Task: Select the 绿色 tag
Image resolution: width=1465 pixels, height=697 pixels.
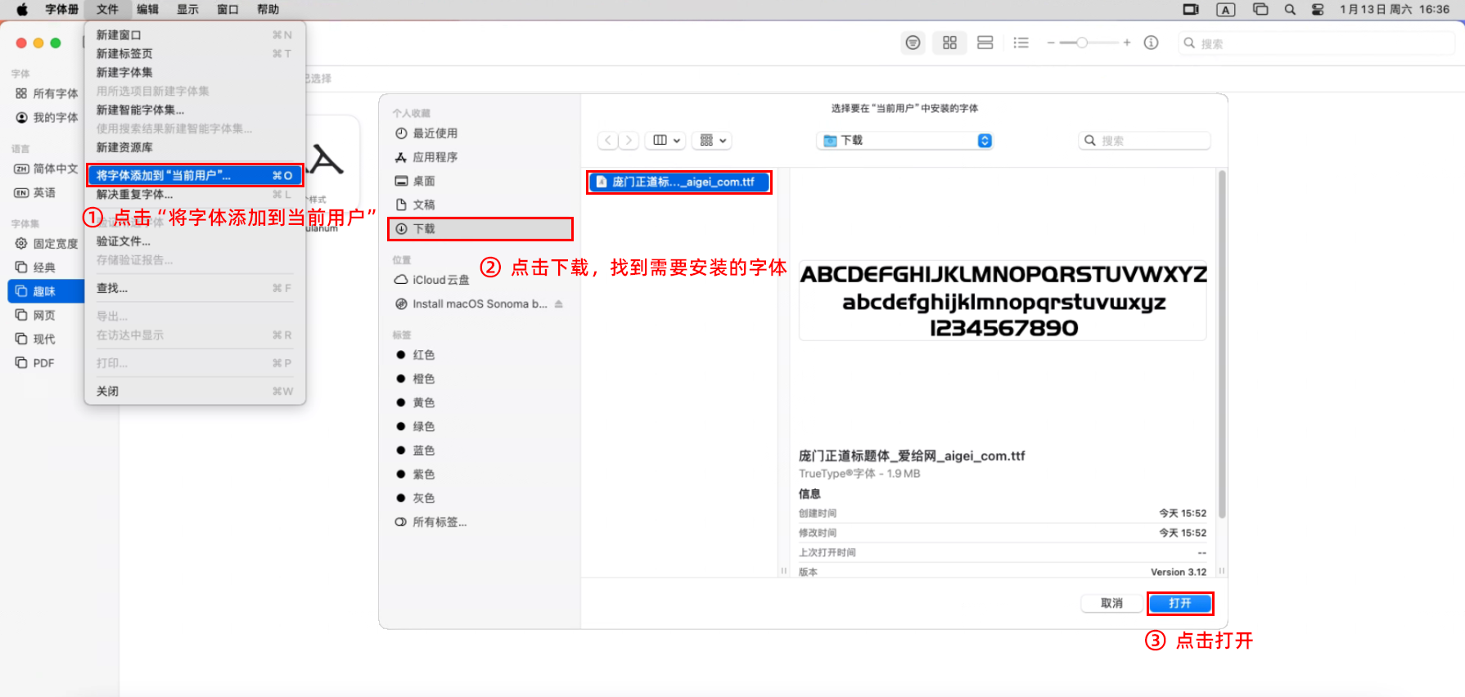Action: pyautogui.click(x=480, y=426)
